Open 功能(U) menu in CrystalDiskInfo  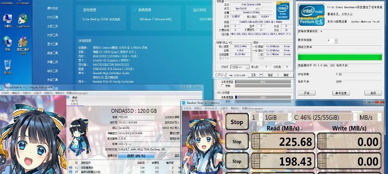27,93
